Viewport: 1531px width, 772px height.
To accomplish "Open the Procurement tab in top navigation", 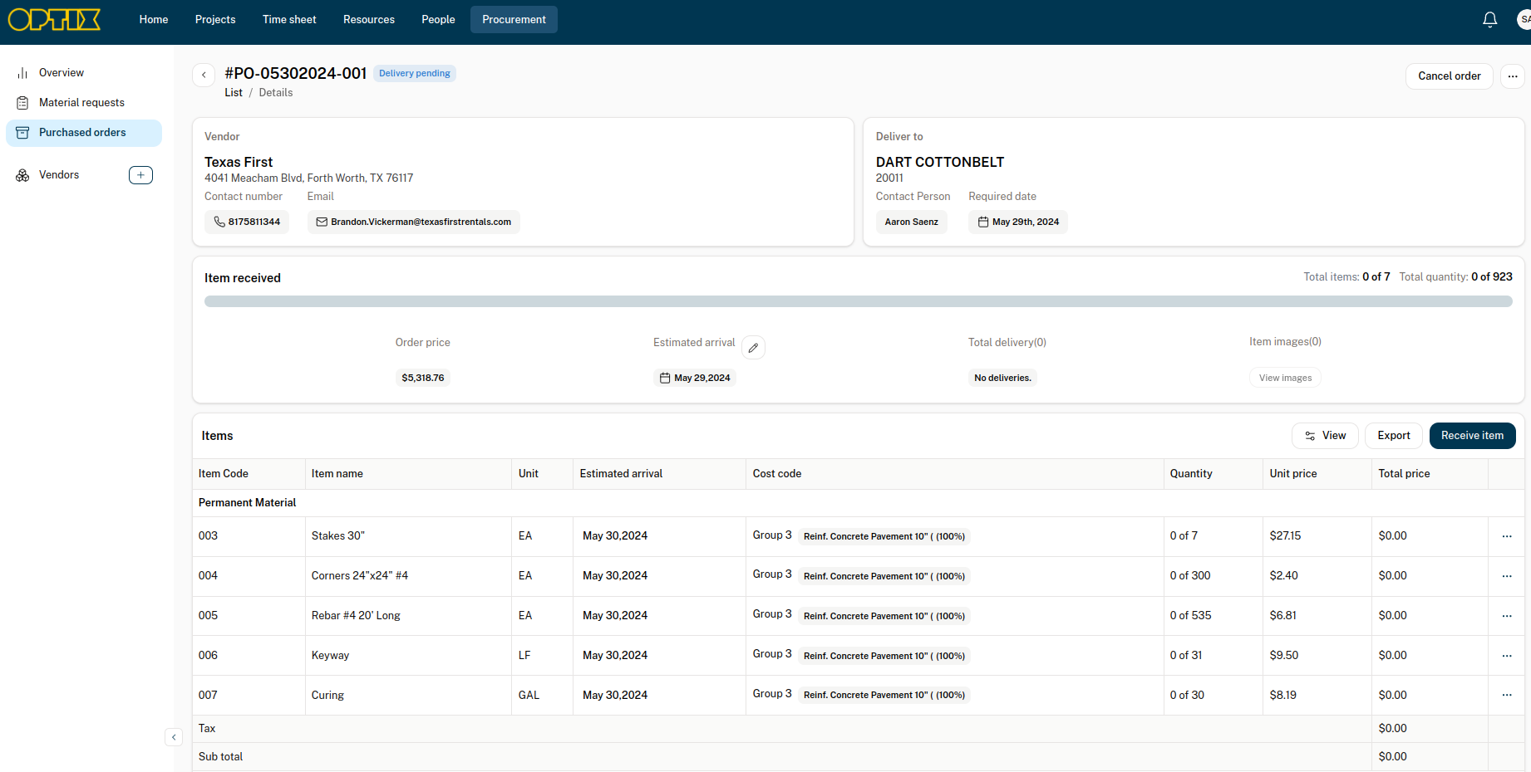I will pyautogui.click(x=514, y=19).
